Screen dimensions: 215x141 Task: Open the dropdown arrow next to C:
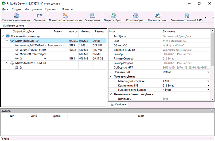point(45,58)
